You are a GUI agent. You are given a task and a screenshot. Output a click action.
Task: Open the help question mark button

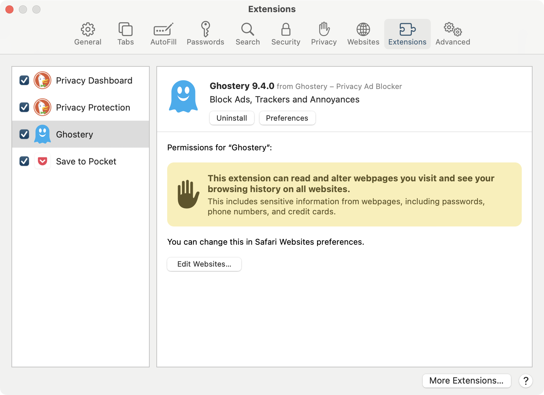click(526, 381)
